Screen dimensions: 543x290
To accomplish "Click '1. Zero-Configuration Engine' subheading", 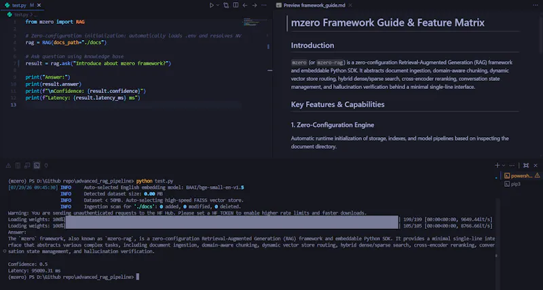I will [333, 125].
